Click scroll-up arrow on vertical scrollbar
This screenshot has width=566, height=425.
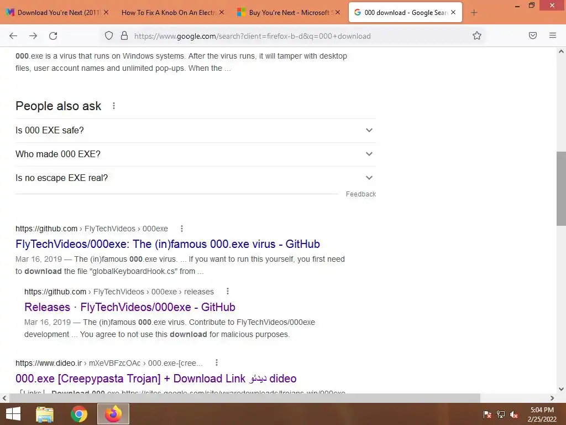[561, 51]
